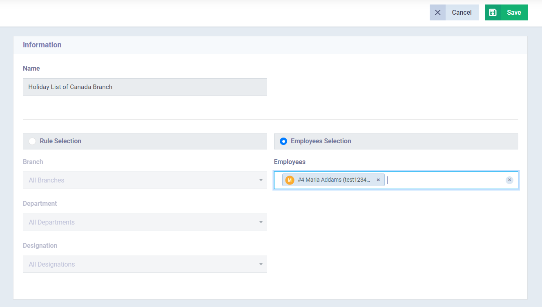
Task: Select the Employees Selection radio button
Action: pos(283,141)
